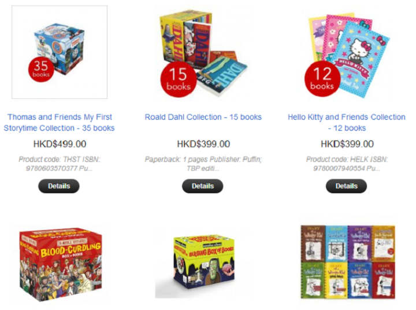
Task: View Details for the Hello Kitty Collection
Action: (x=347, y=186)
